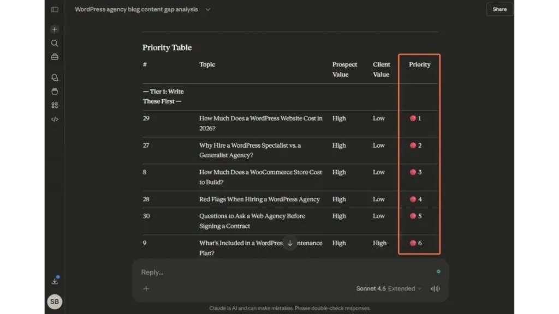Open the artifacts grid icon
Image resolution: width=559 pixels, height=314 pixels.
tap(55, 105)
